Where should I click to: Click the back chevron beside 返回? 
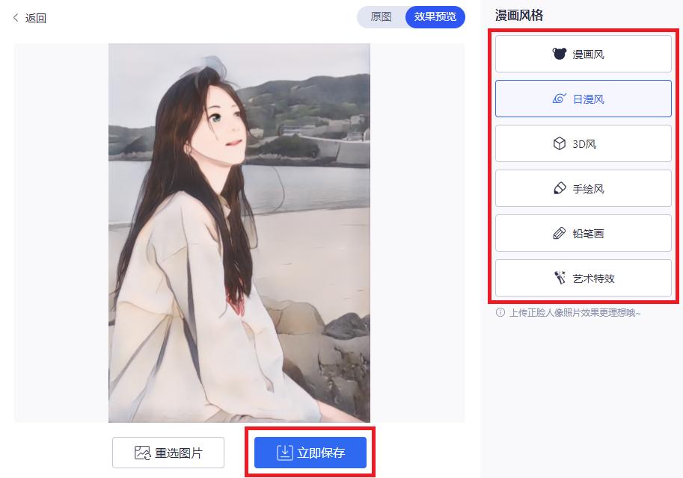coord(15,18)
